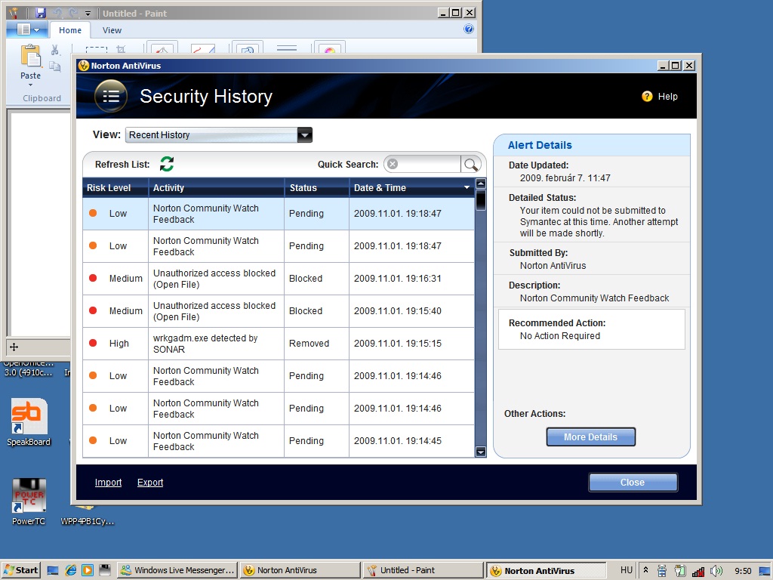The image size is (773, 580).
Task: Click the Export link
Action: click(150, 483)
